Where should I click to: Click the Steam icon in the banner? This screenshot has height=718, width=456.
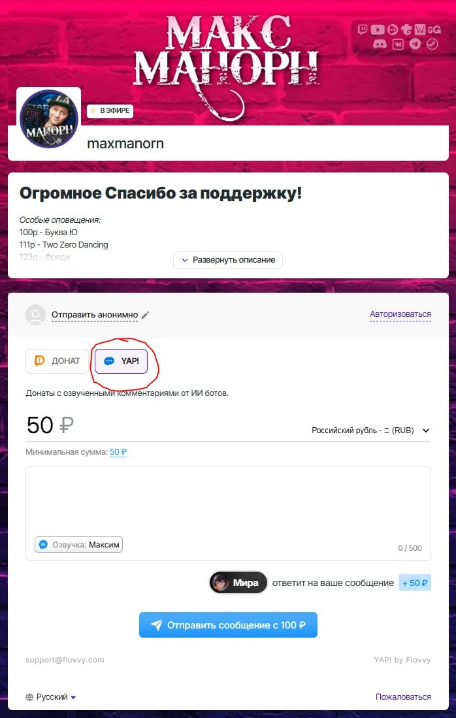click(x=432, y=44)
